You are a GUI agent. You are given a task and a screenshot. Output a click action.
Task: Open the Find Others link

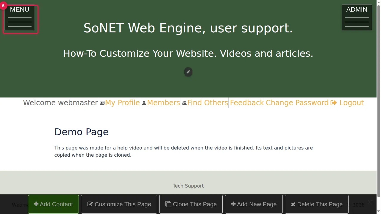click(205, 103)
